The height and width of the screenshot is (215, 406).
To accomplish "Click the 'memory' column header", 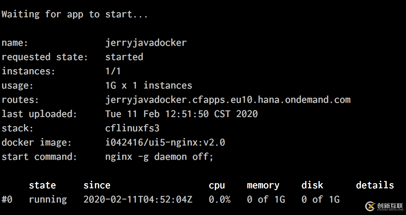I will (263, 186).
